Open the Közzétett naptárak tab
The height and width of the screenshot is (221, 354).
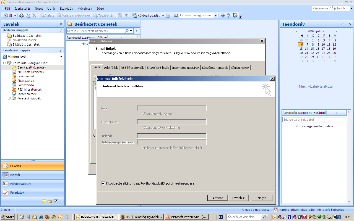(x=215, y=68)
